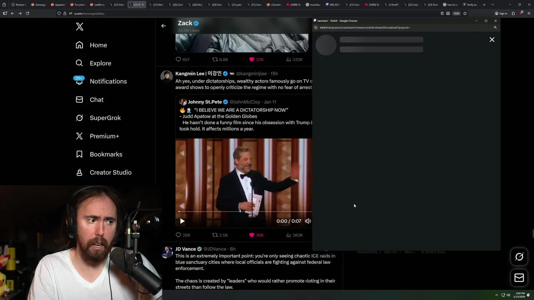Open the floating Grok button
Viewport: 534px width, 300px height.
tap(519, 257)
